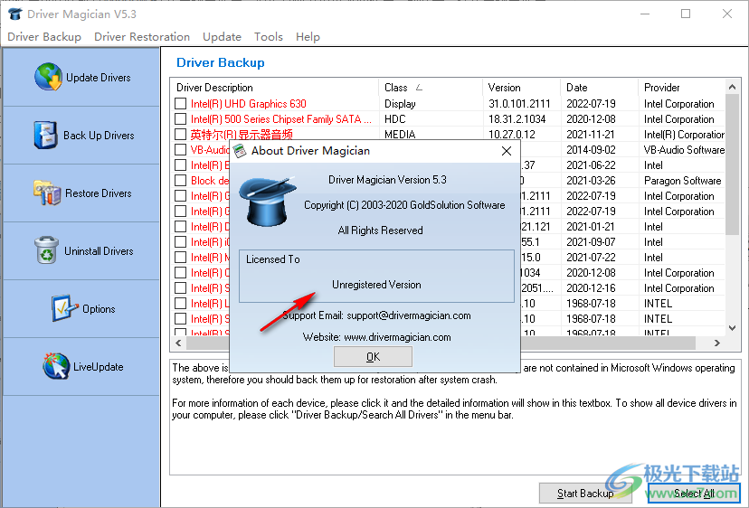Tick the checkbox for 英特尔(R)显示器音频
The width and height of the screenshot is (749, 508).
(181, 134)
